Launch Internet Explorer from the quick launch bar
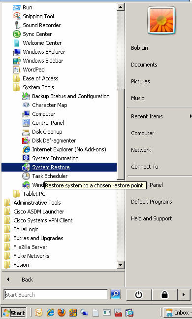The width and height of the screenshot is (192, 319). [x=50, y=312]
